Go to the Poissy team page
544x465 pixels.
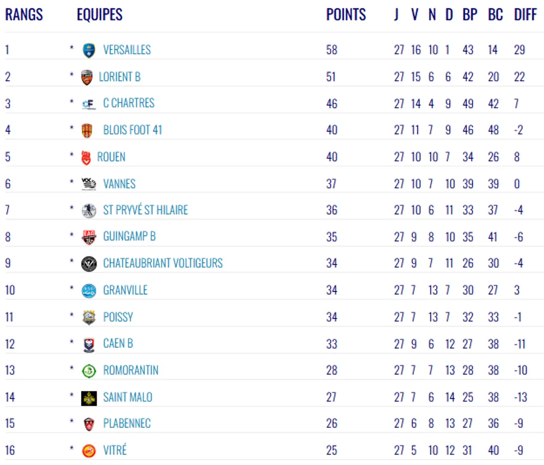[118, 317]
